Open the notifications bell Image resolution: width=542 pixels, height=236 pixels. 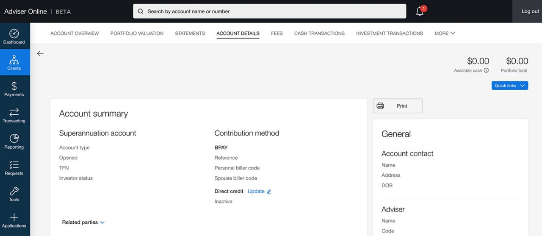tap(420, 11)
